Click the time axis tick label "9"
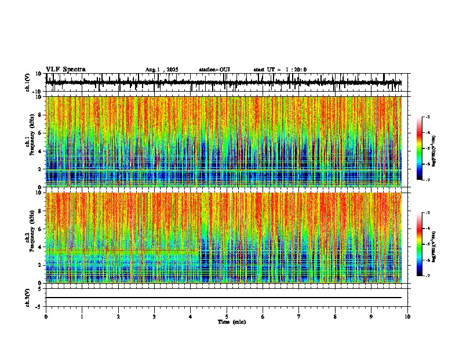 371,317
